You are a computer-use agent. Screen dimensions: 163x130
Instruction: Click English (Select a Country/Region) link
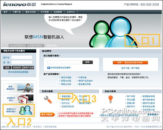[x=56, y=4]
